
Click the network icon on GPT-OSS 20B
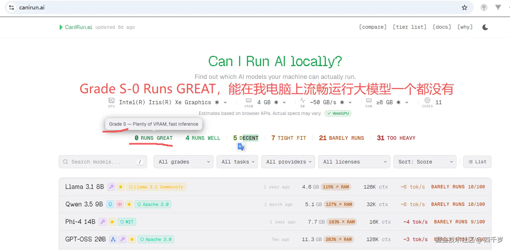coord(113,239)
